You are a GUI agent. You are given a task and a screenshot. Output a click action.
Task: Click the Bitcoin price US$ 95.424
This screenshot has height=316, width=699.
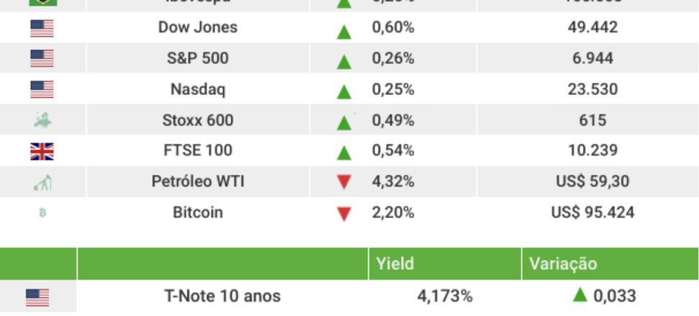(x=592, y=212)
